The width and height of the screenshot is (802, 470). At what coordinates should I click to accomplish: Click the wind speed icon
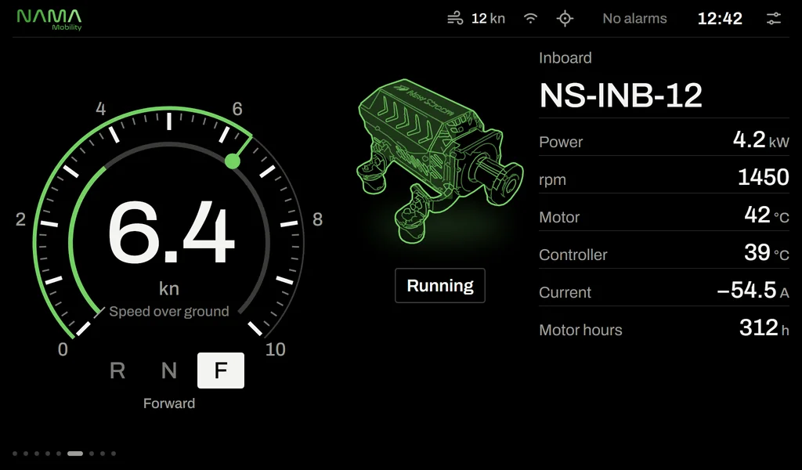pyautogui.click(x=455, y=19)
